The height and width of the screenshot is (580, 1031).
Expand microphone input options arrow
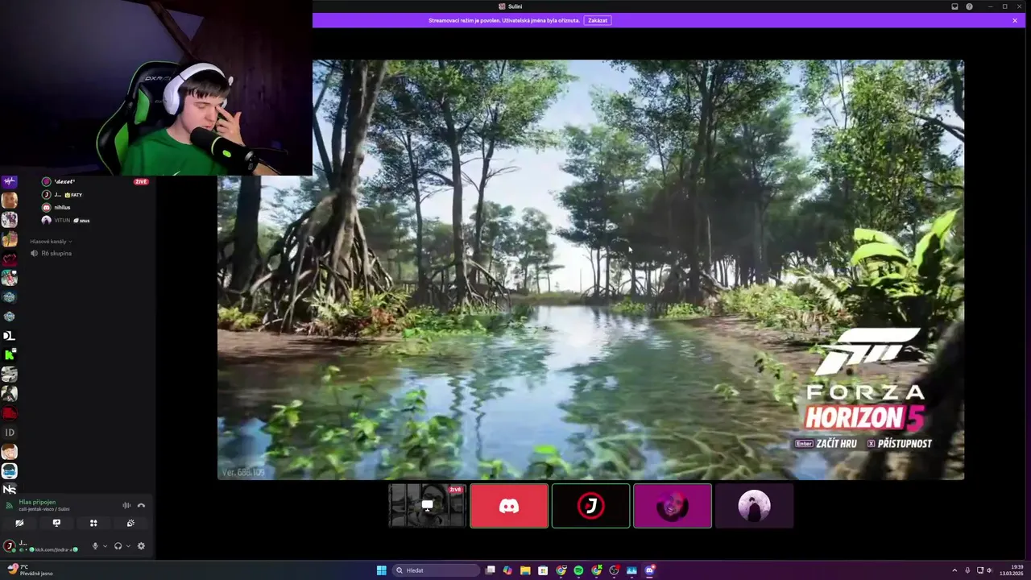[105, 546]
